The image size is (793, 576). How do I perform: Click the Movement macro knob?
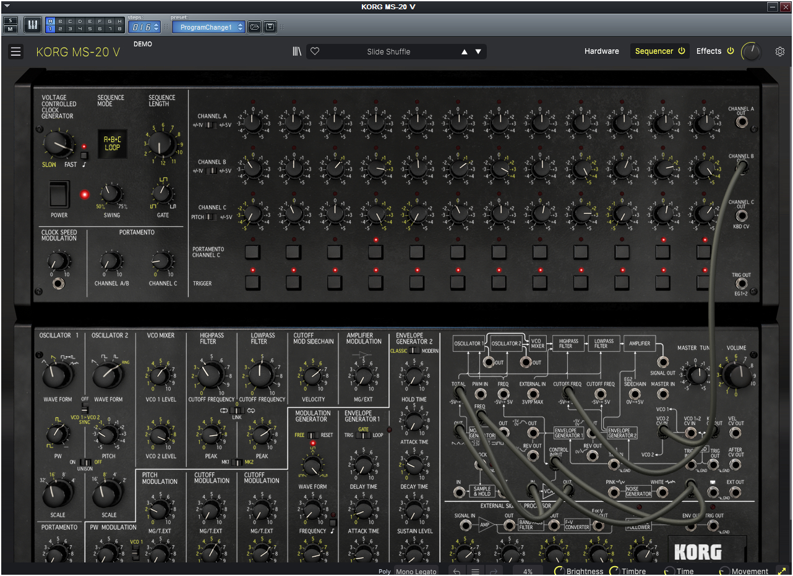724,572
